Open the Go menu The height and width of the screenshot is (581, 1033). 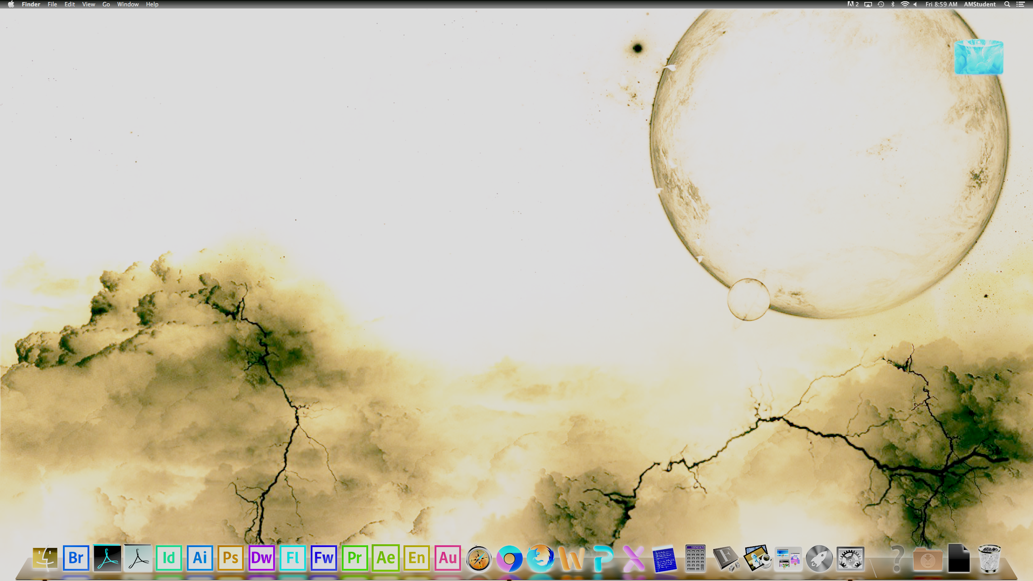click(106, 4)
